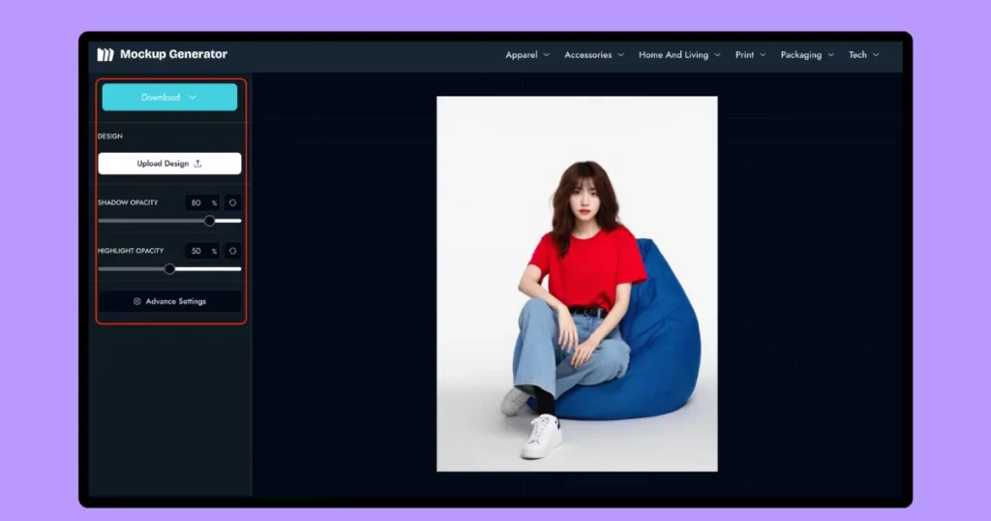Click the Shadow Opacity slider handle
This screenshot has width=991, height=521.
tap(210, 221)
